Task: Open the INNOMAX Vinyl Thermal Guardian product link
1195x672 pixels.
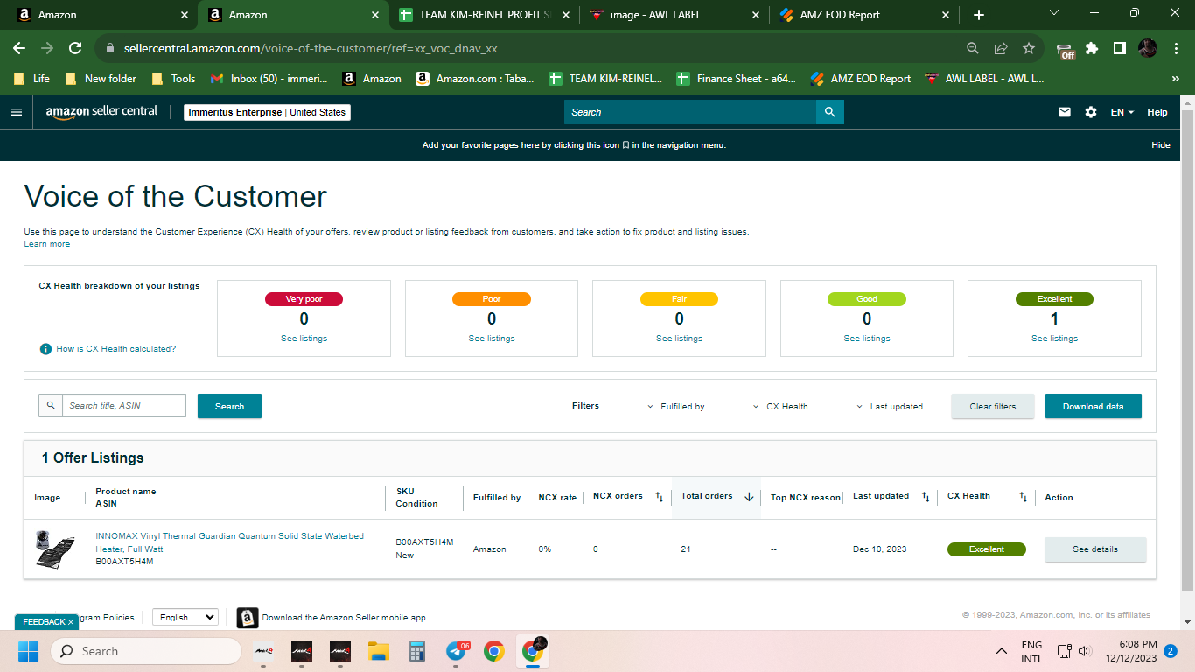Action: 229,542
